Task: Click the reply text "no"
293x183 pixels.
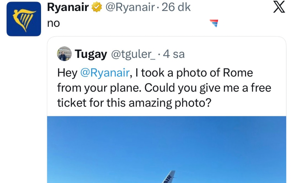Action: click(53, 23)
